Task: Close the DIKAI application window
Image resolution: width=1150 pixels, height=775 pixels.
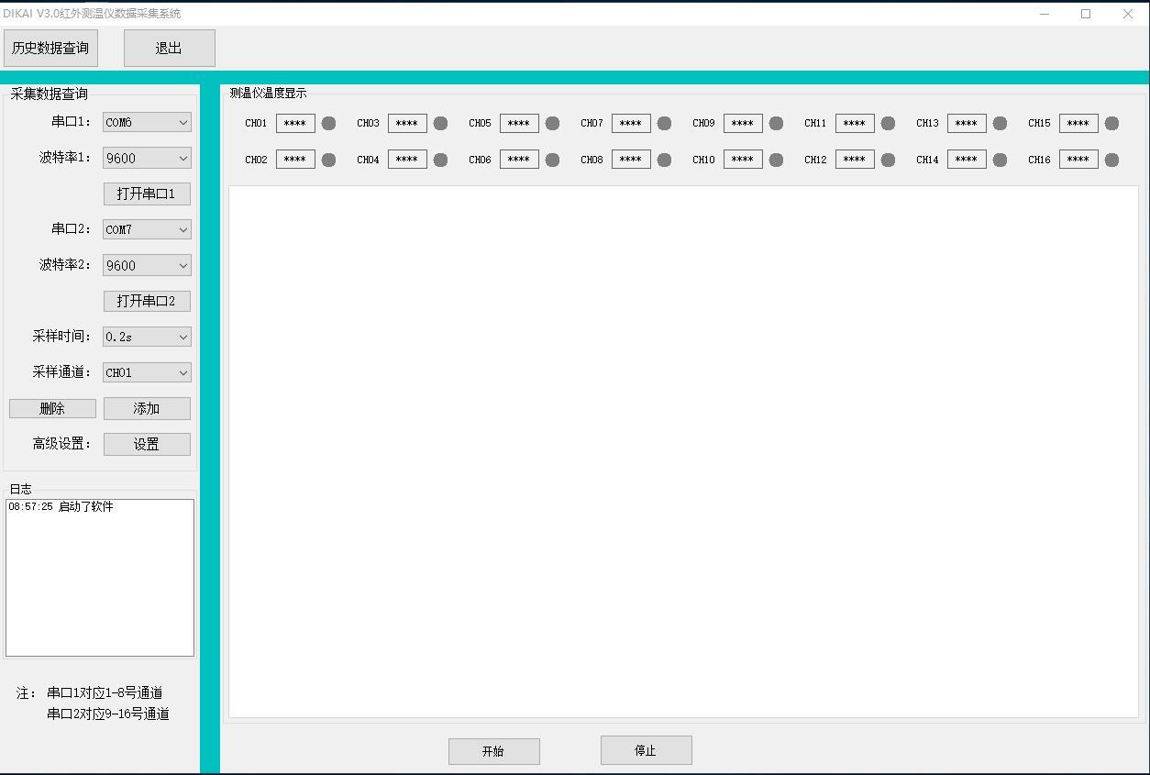Action: pyautogui.click(x=1128, y=14)
